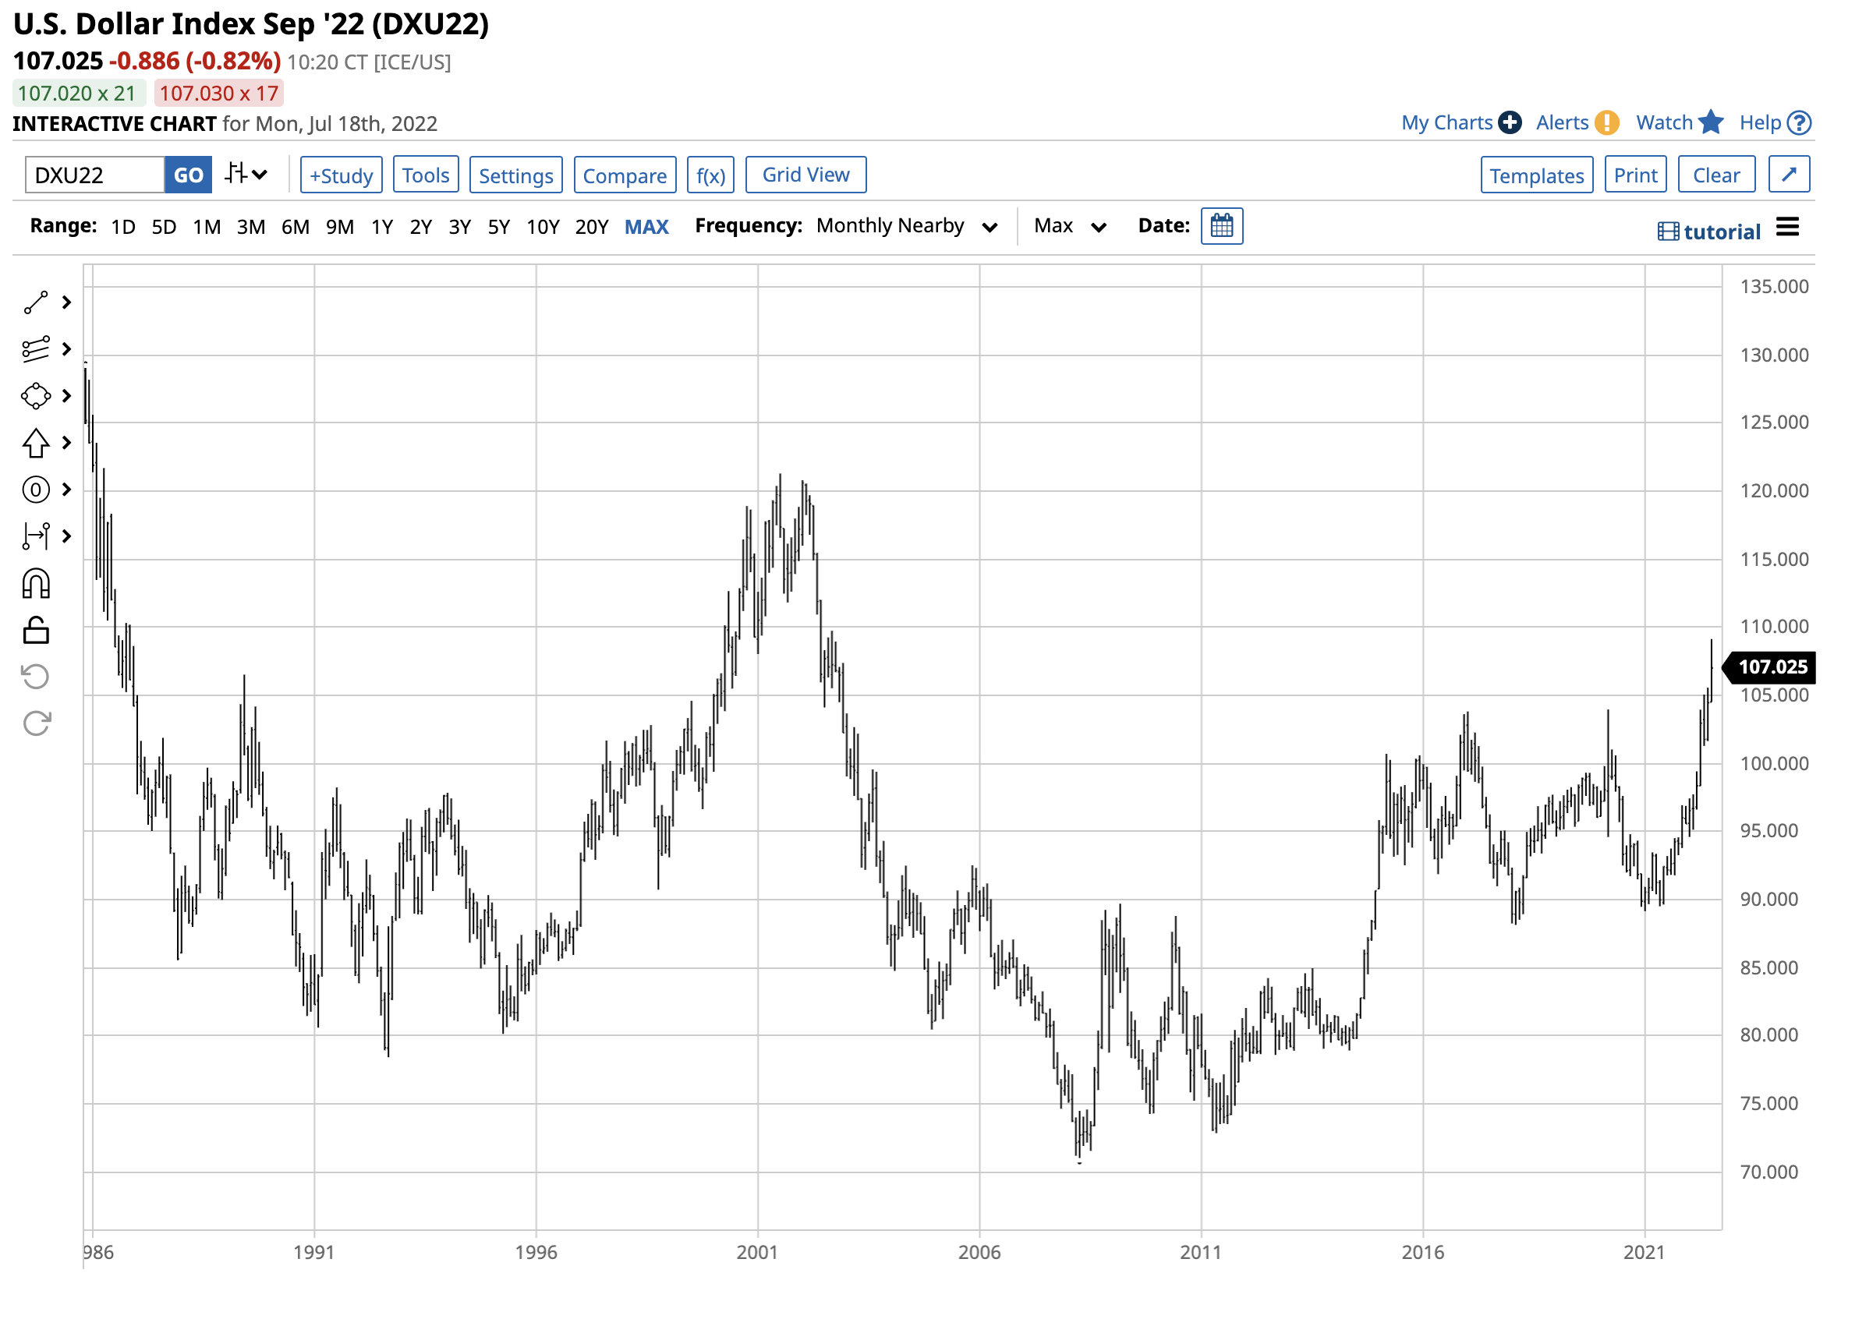
Task: Select the trend line drawing tool
Action: (x=36, y=302)
